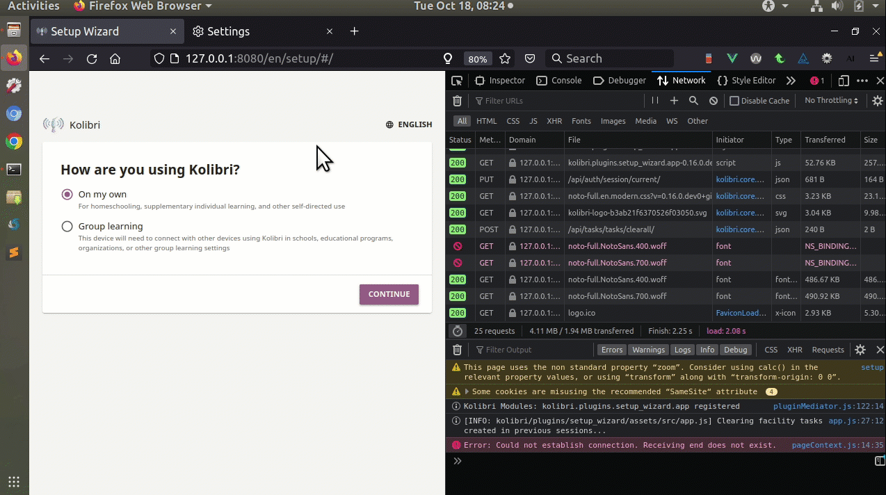Viewport: 886px width, 495px height.
Task: Go back to the previous page
Action: pyautogui.click(x=45, y=59)
